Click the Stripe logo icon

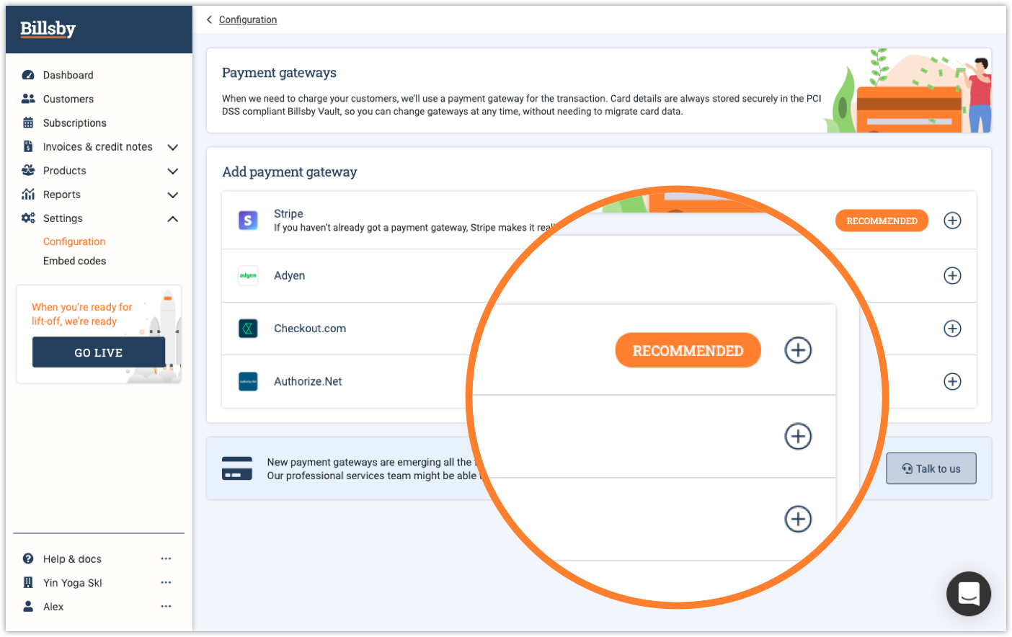click(248, 220)
